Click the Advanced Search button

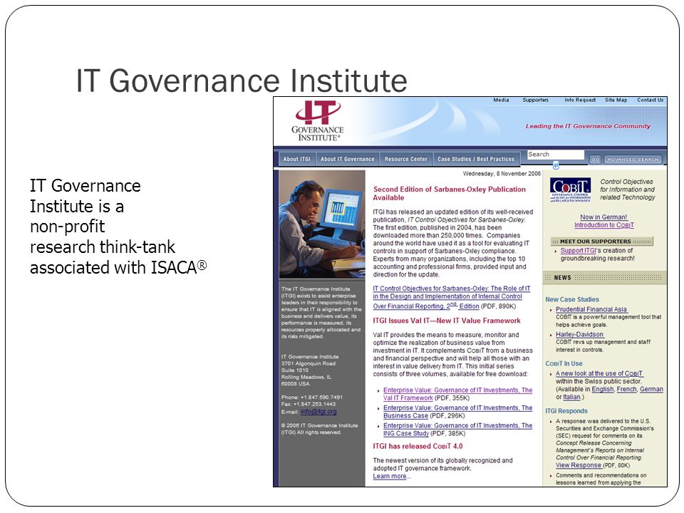(x=633, y=160)
